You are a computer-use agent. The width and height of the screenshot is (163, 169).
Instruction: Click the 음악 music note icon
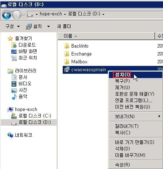[x=14, y=97]
